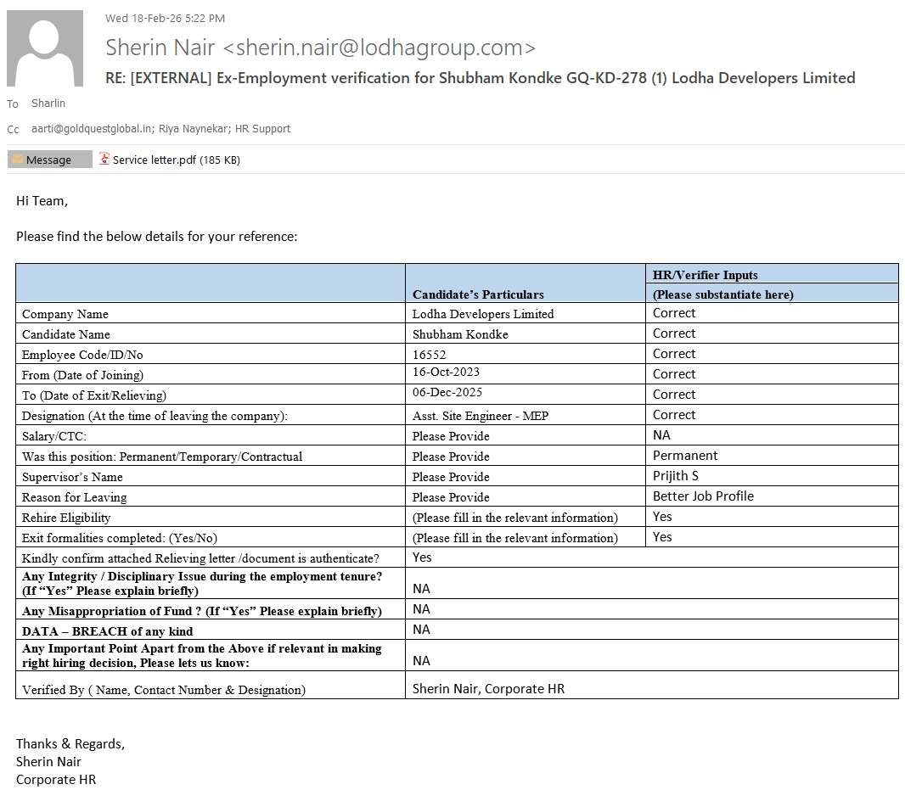The width and height of the screenshot is (905, 790).
Task: Click the 'Permanent' verifier input
Action: [x=685, y=456]
